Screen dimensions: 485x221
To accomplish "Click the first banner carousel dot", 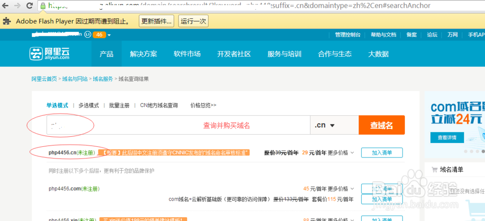I will click(x=466, y=152).
